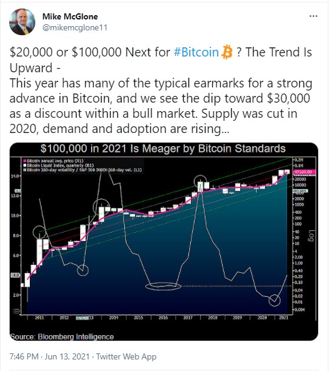Screen dimensions: 329x371
Task: Select the 2014 year marker on axis
Action: tap(114, 318)
